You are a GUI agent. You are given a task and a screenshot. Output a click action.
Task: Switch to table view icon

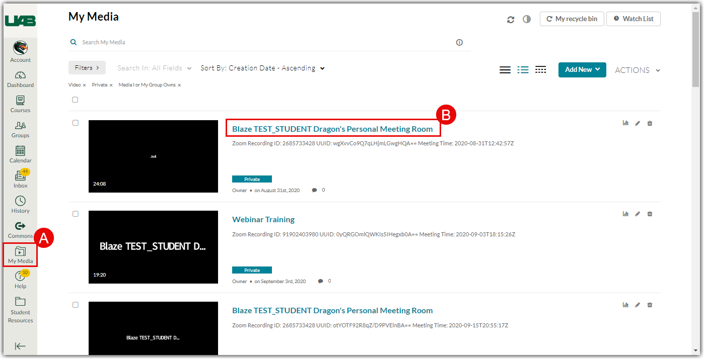[540, 70]
